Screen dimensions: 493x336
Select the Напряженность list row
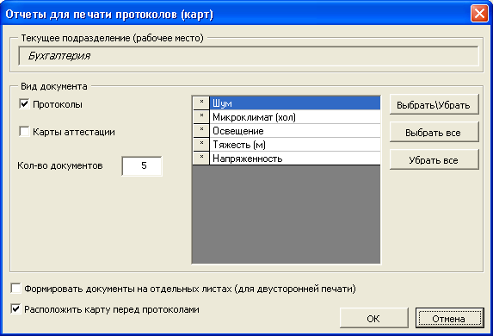(295, 158)
